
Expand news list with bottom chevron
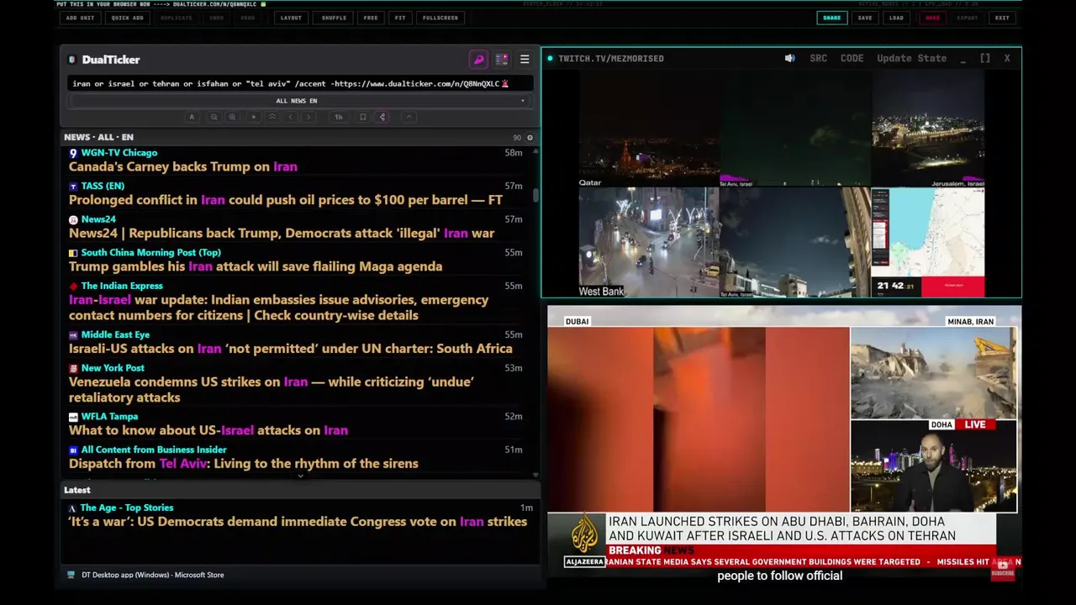300,476
